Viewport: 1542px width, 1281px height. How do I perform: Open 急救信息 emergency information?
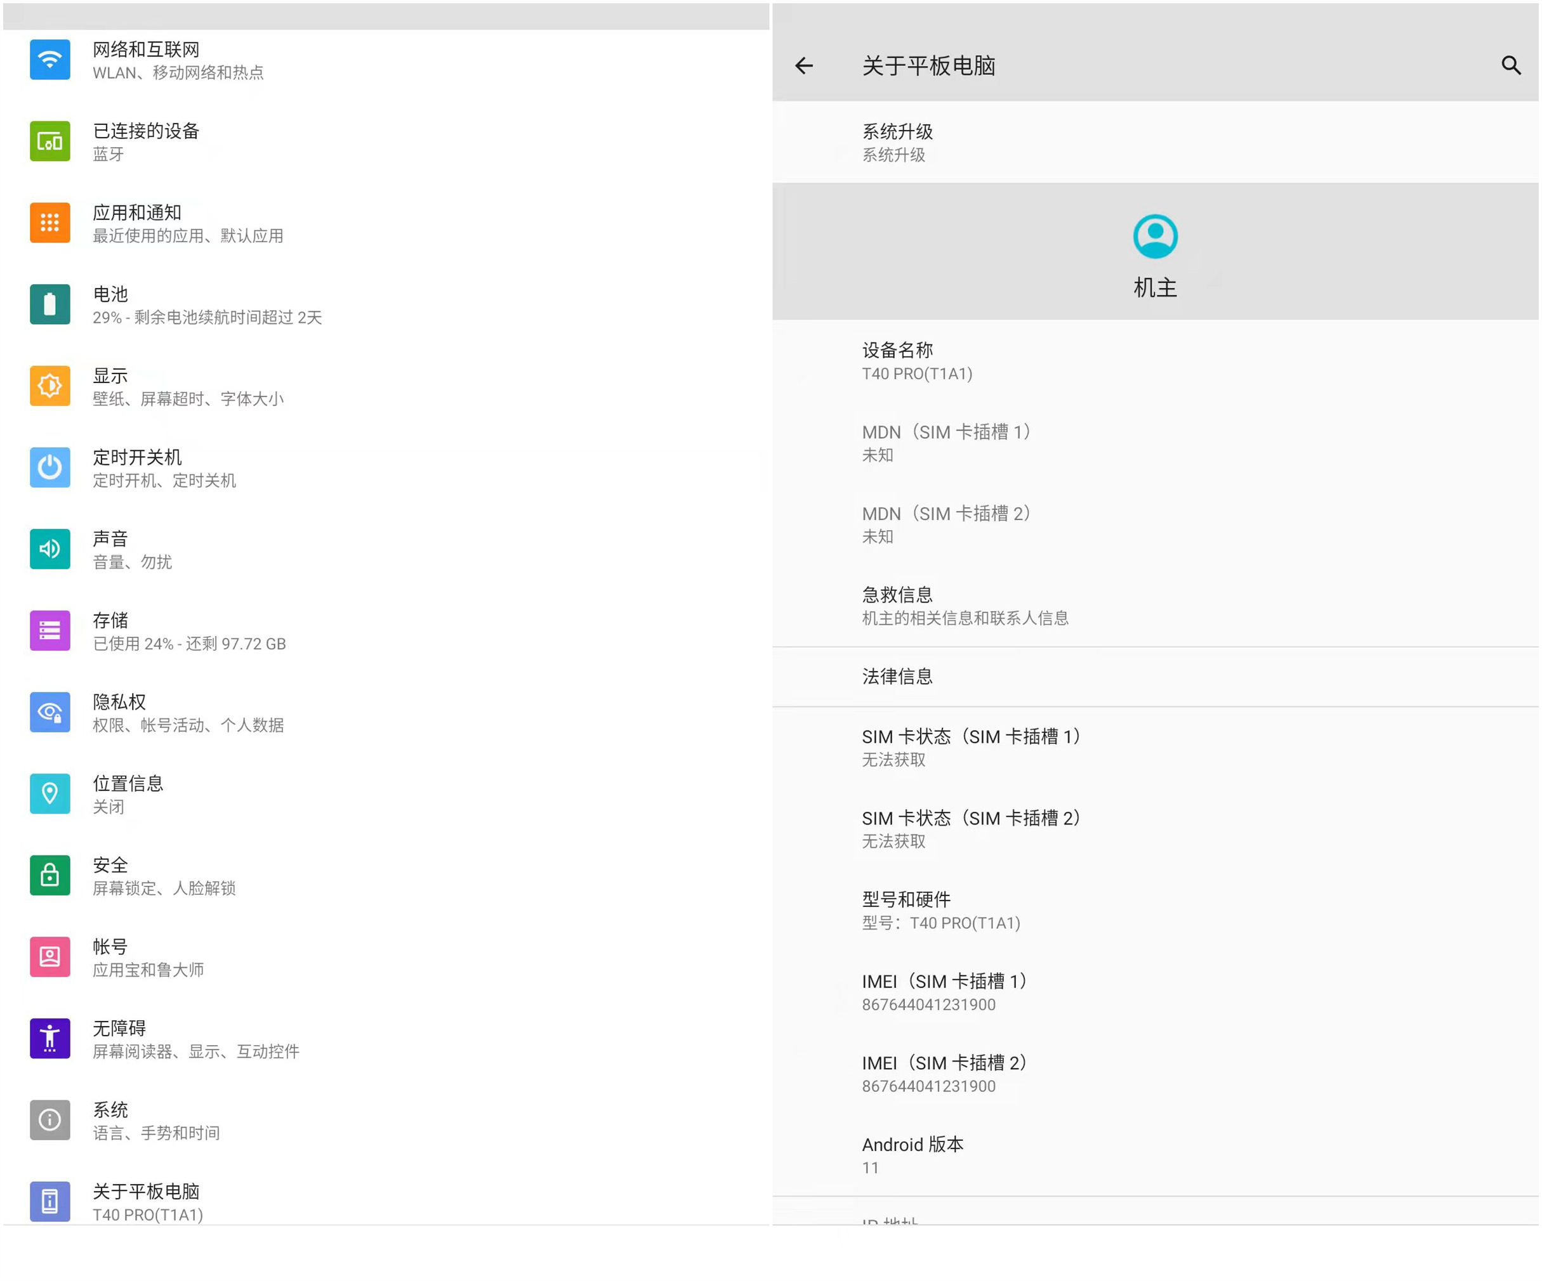(1155, 605)
